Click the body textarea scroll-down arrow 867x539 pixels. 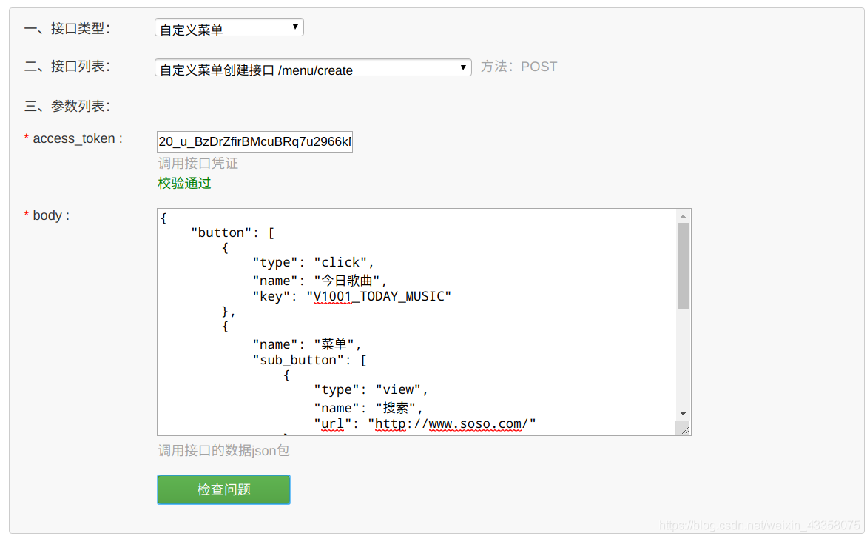pos(683,414)
